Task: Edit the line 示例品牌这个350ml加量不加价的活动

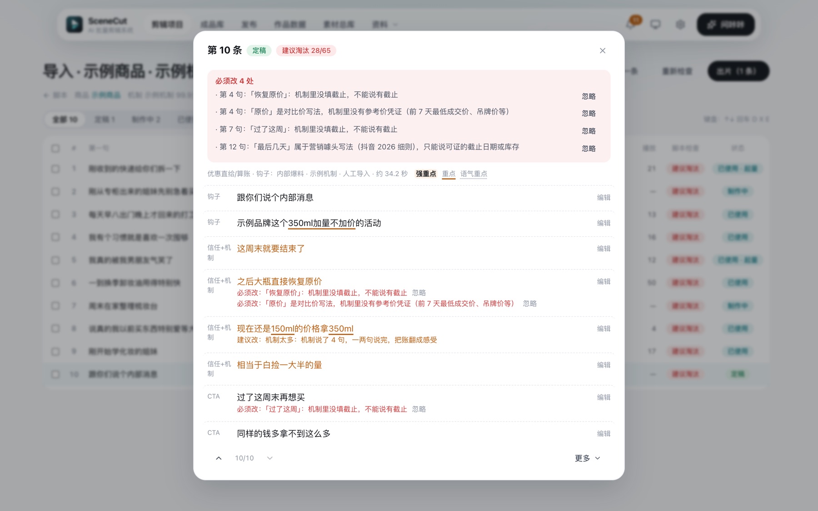Action: pyautogui.click(x=604, y=223)
